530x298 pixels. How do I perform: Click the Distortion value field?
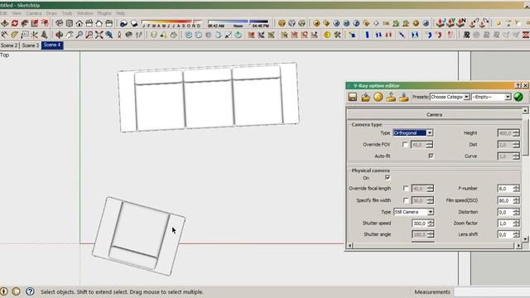click(505, 212)
